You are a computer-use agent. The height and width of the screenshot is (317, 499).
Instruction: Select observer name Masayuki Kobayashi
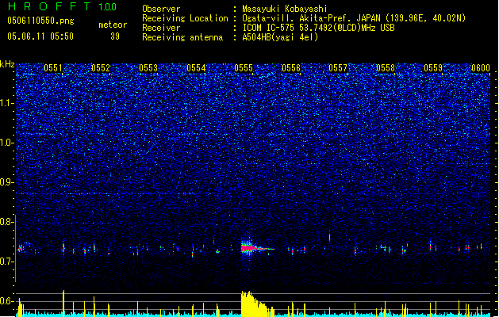[285, 9]
